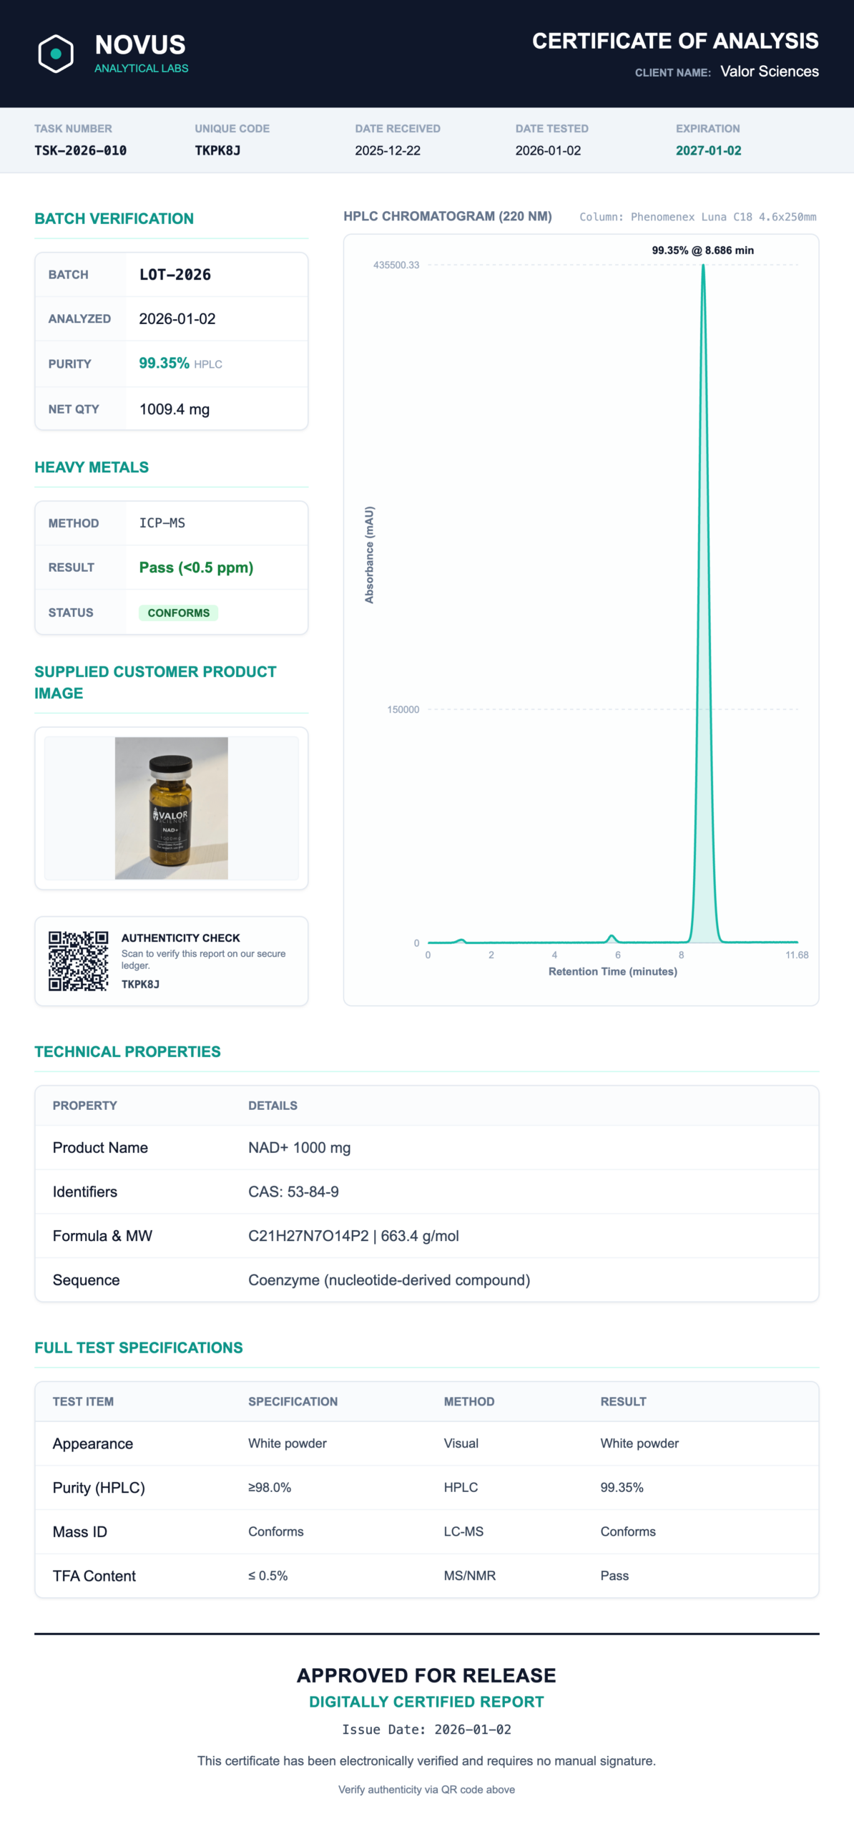Click the Issue Date: 2026-01-02 line
Image resolution: width=854 pixels, height=1832 pixels.
point(426,1730)
